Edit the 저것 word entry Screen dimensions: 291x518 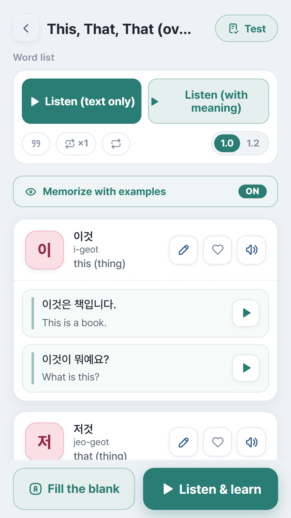(x=183, y=442)
